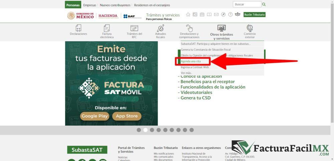Choose Ver más entry in dropdown

click(x=222, y=73)
